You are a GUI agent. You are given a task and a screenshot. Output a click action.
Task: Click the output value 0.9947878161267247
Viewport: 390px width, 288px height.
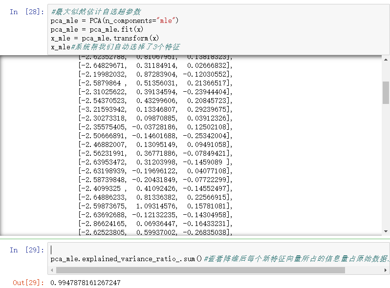(86, 283)
